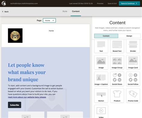Image resolution: width=142 pixels, height=118 pixels.
Task: Click the Save & Continue button
Action: [129, 4]
